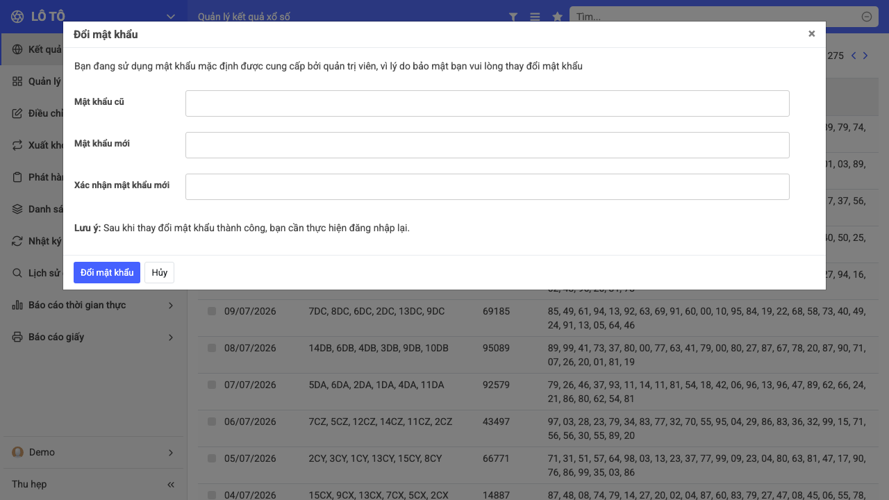889x500 pixels.
Task: Click the Hủy button
Action: pyautogui.click(x=160, y=272)
